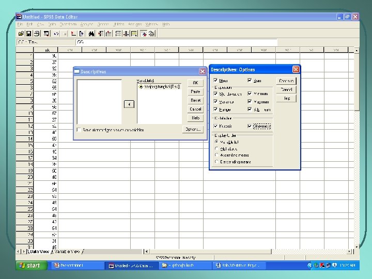The height and width of the screenshot is (279, 372).
Task: Close the Descriptives: Options dialog
Action: pos(296,69)
